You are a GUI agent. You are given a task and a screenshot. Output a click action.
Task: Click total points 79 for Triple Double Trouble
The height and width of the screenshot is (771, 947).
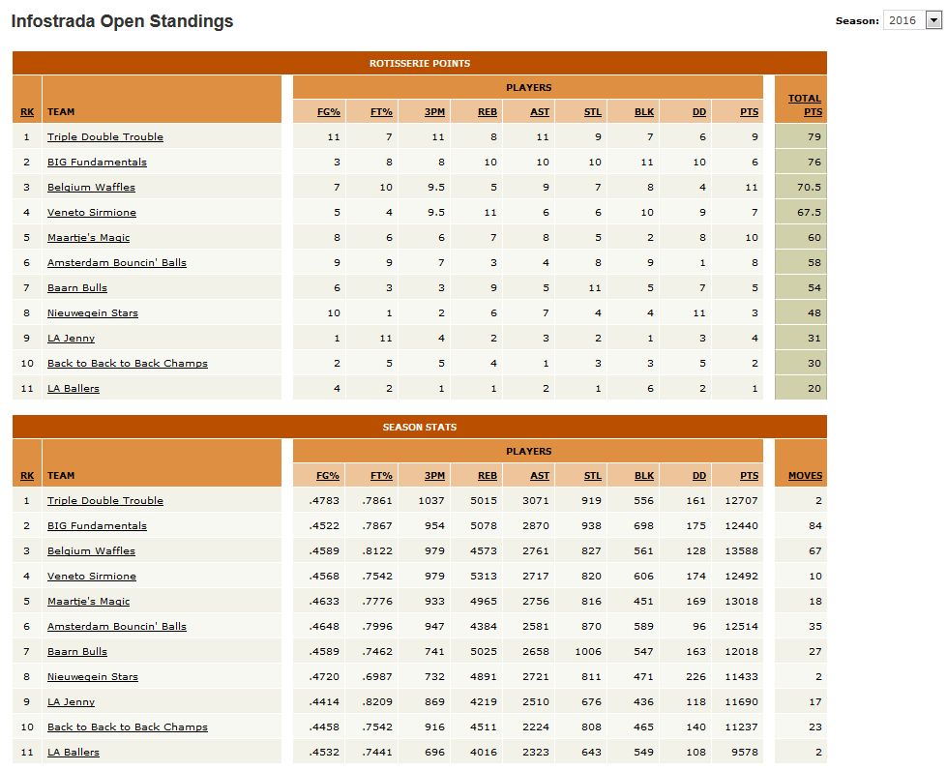pyautogui.click(x=814, y=136)
